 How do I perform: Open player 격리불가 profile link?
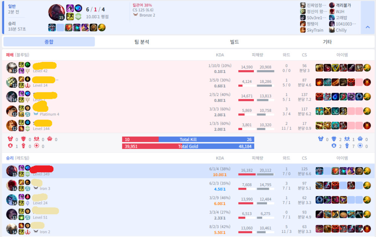pos(343,5)
